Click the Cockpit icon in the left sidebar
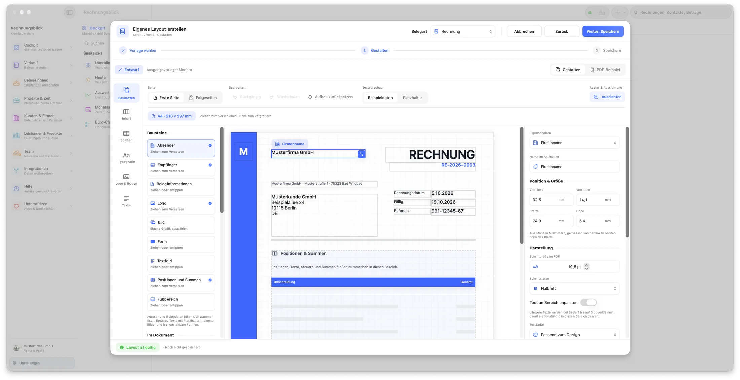This screenshot has width=740, height=380. tap(16, 47)
